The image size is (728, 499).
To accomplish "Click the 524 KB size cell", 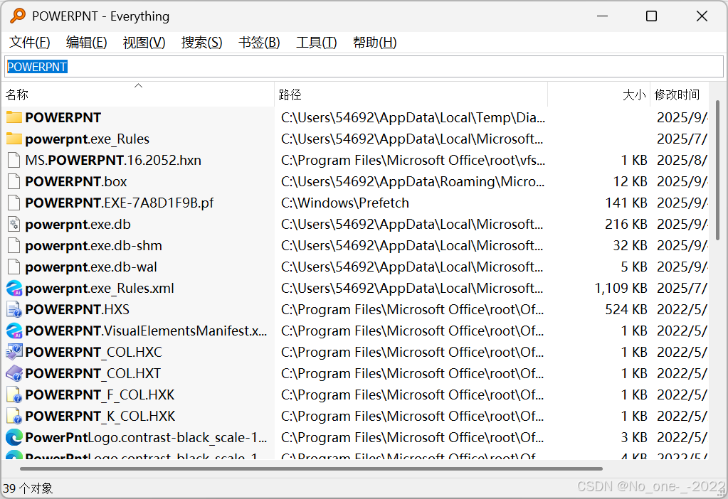I will point(626,309).
